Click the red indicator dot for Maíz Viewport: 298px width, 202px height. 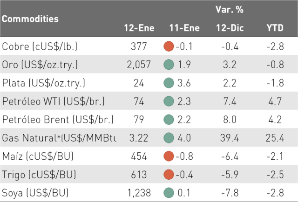point(169,156)
